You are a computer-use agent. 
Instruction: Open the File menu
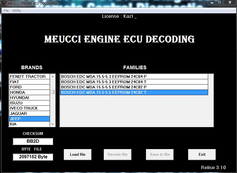tap(6, 11)
